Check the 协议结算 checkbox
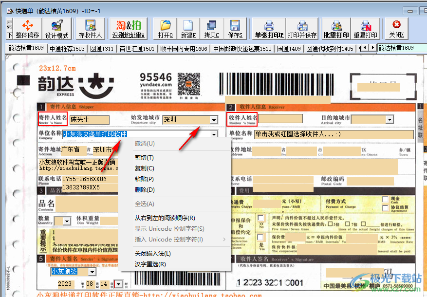This screenshot has width=427, height=297. click(x=385, y=208)
